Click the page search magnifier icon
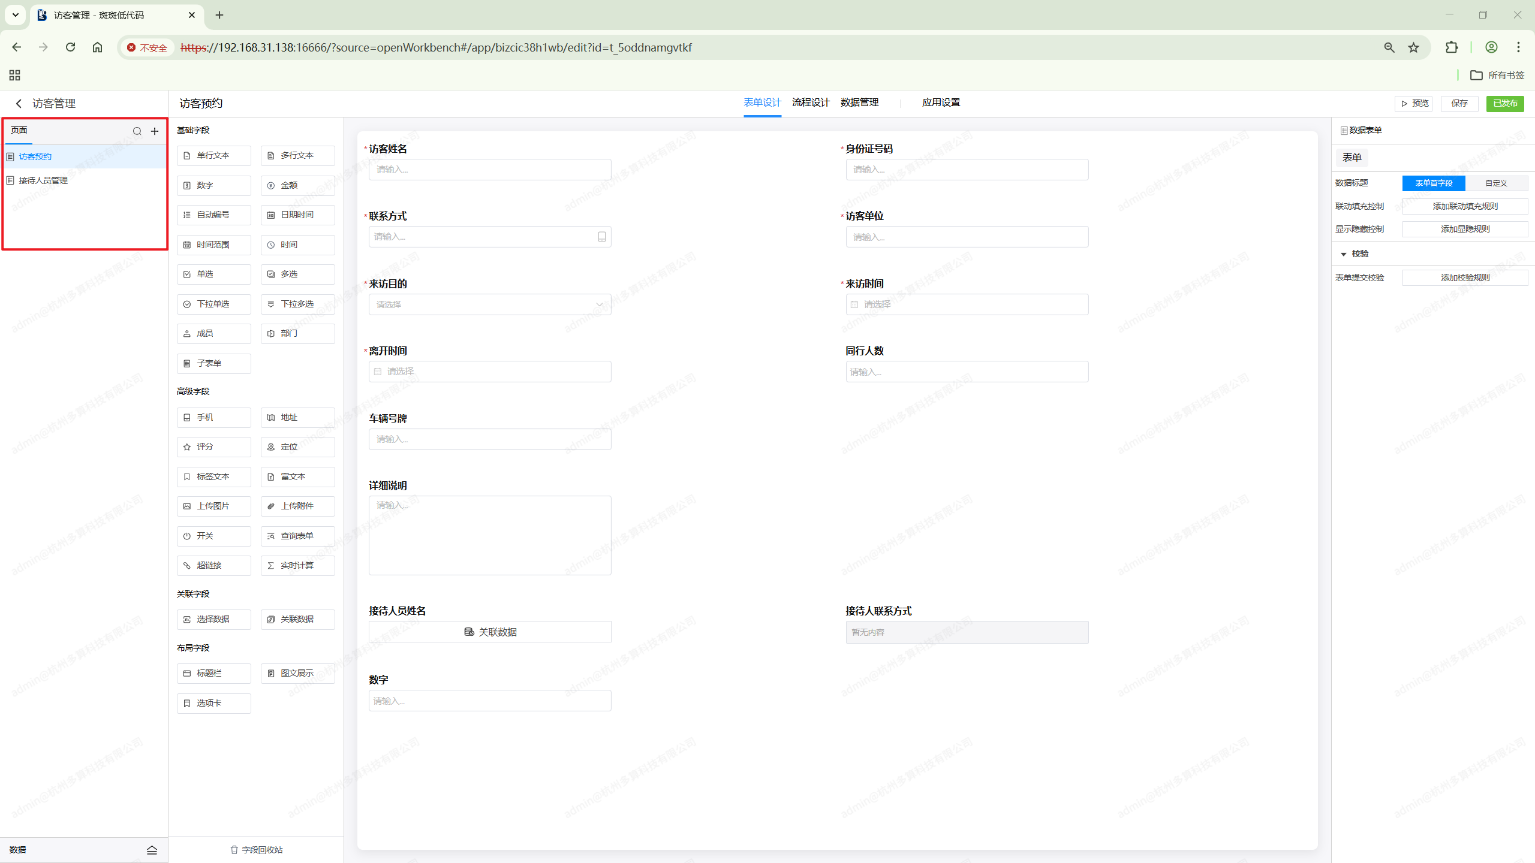The width and height of the screenshot is (1535, 863). (x=137, y=131)
